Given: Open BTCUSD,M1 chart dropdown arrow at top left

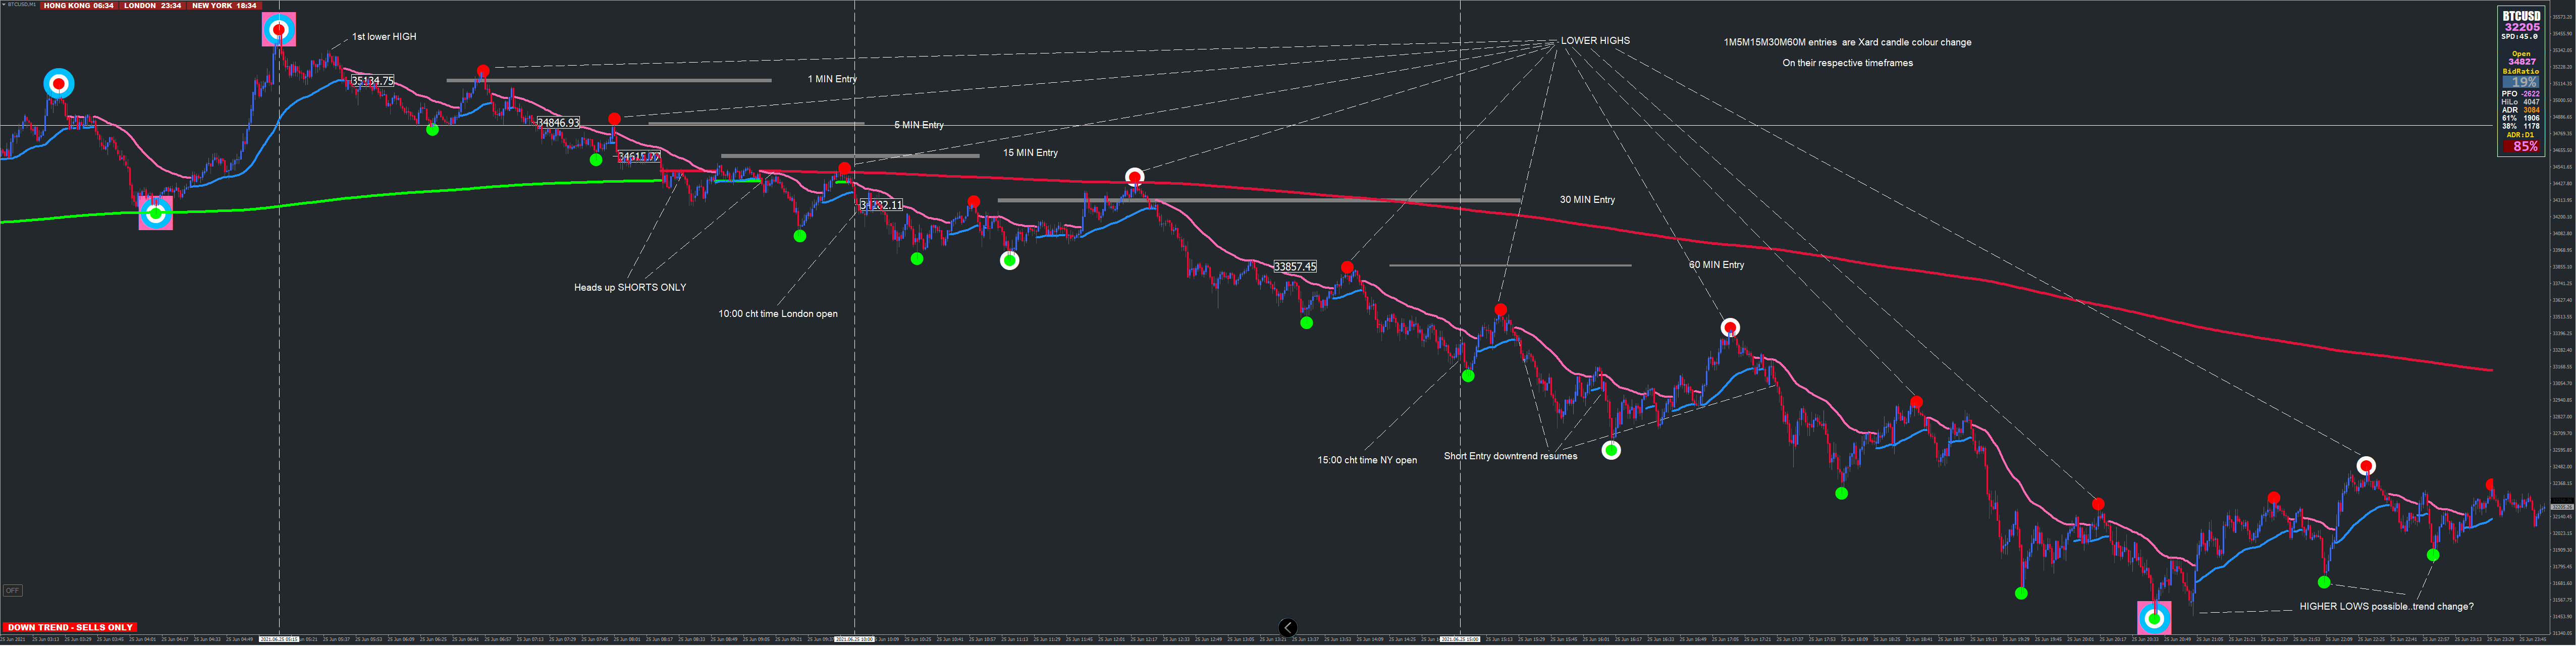Looking at the screenshot, I should coord(3,5).
